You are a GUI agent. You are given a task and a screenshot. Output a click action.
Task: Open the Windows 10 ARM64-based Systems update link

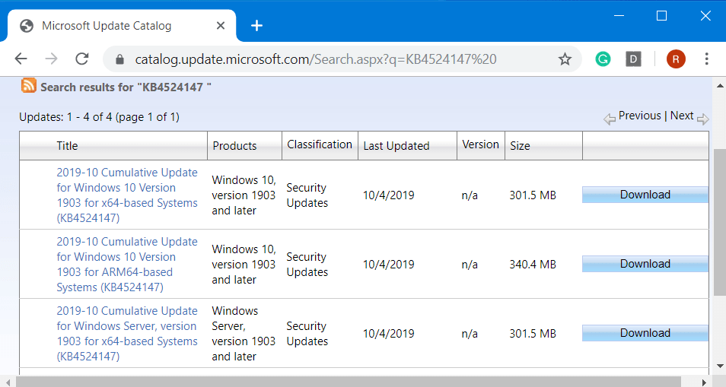click(127, 265)
